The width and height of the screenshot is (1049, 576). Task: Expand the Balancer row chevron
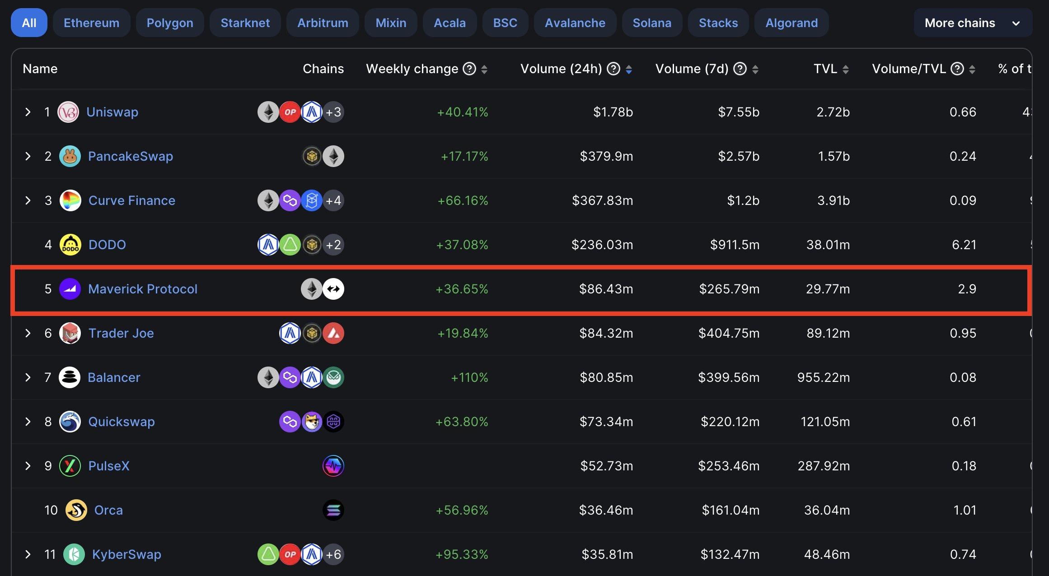tap(28, 377)
